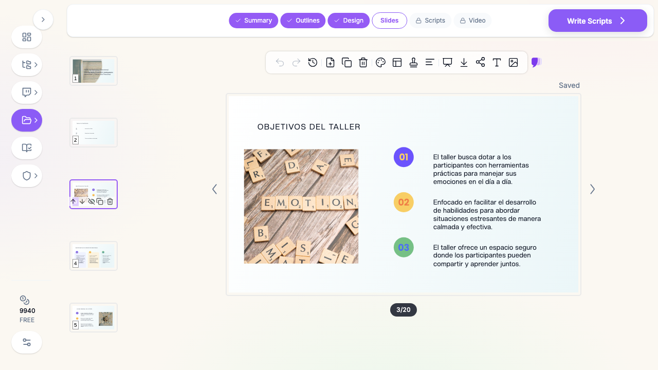Viewport: 658px width, 370px height.
Task: Select the Slides step
Action: click(x=390, y=21)
